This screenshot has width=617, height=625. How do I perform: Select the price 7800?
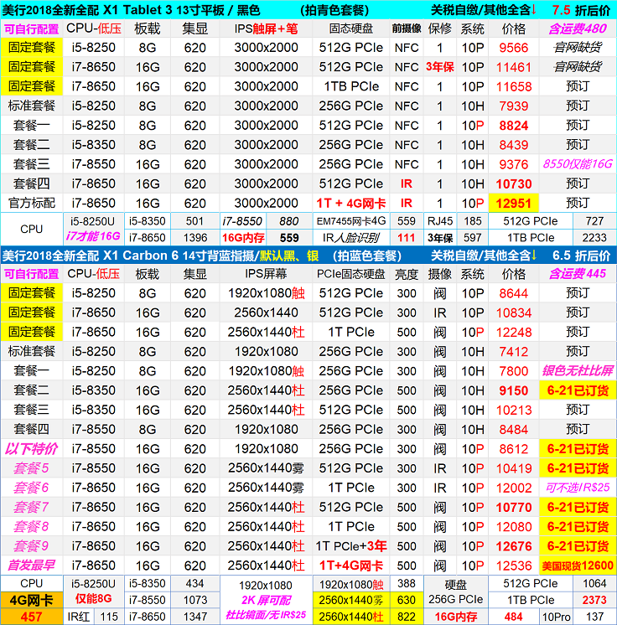click(x=513, y=371)
